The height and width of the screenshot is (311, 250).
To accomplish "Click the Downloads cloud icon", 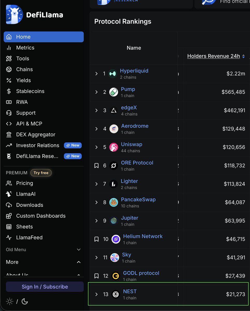I will tap(9, 205).
